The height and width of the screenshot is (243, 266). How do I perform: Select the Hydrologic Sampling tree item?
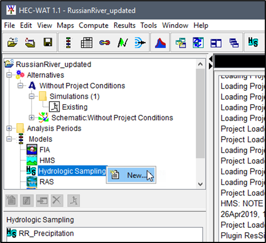[72, 171]
